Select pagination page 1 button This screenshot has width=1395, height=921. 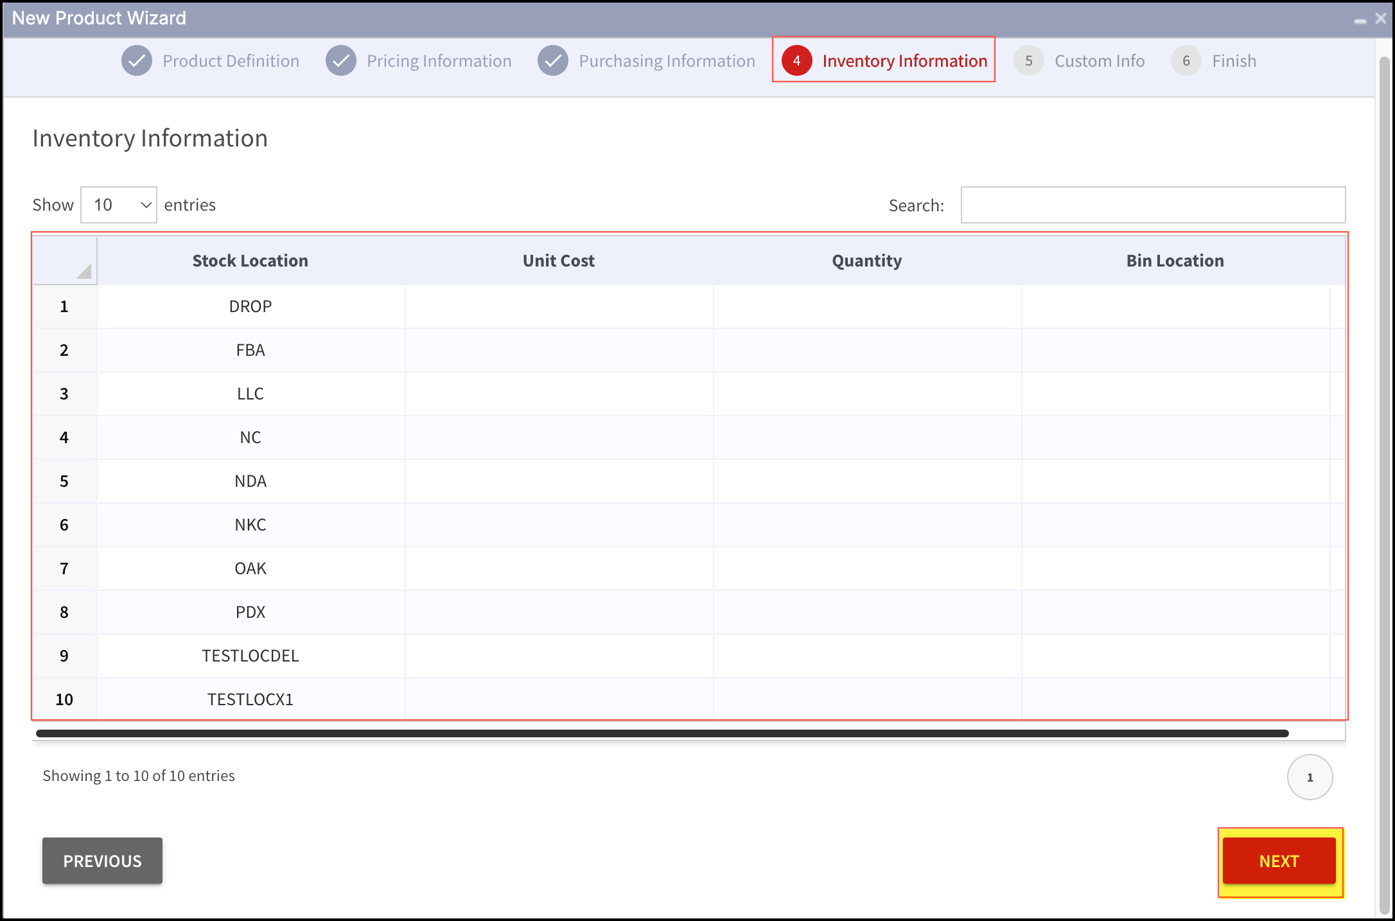point(1310,777)
